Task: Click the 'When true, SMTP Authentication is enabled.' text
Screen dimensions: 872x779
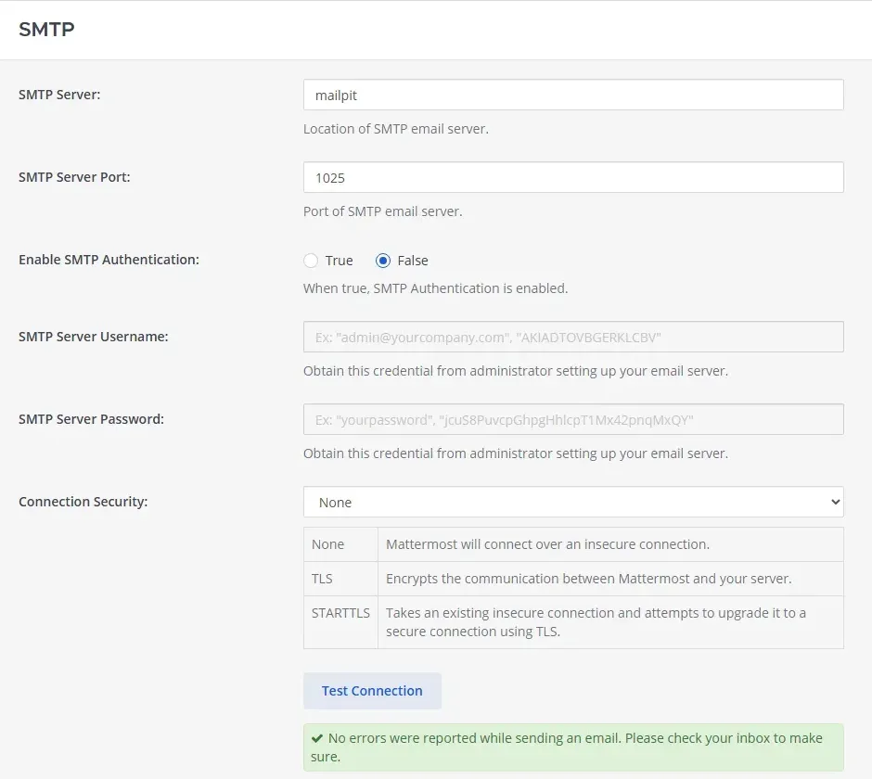Action: point(435,288)
